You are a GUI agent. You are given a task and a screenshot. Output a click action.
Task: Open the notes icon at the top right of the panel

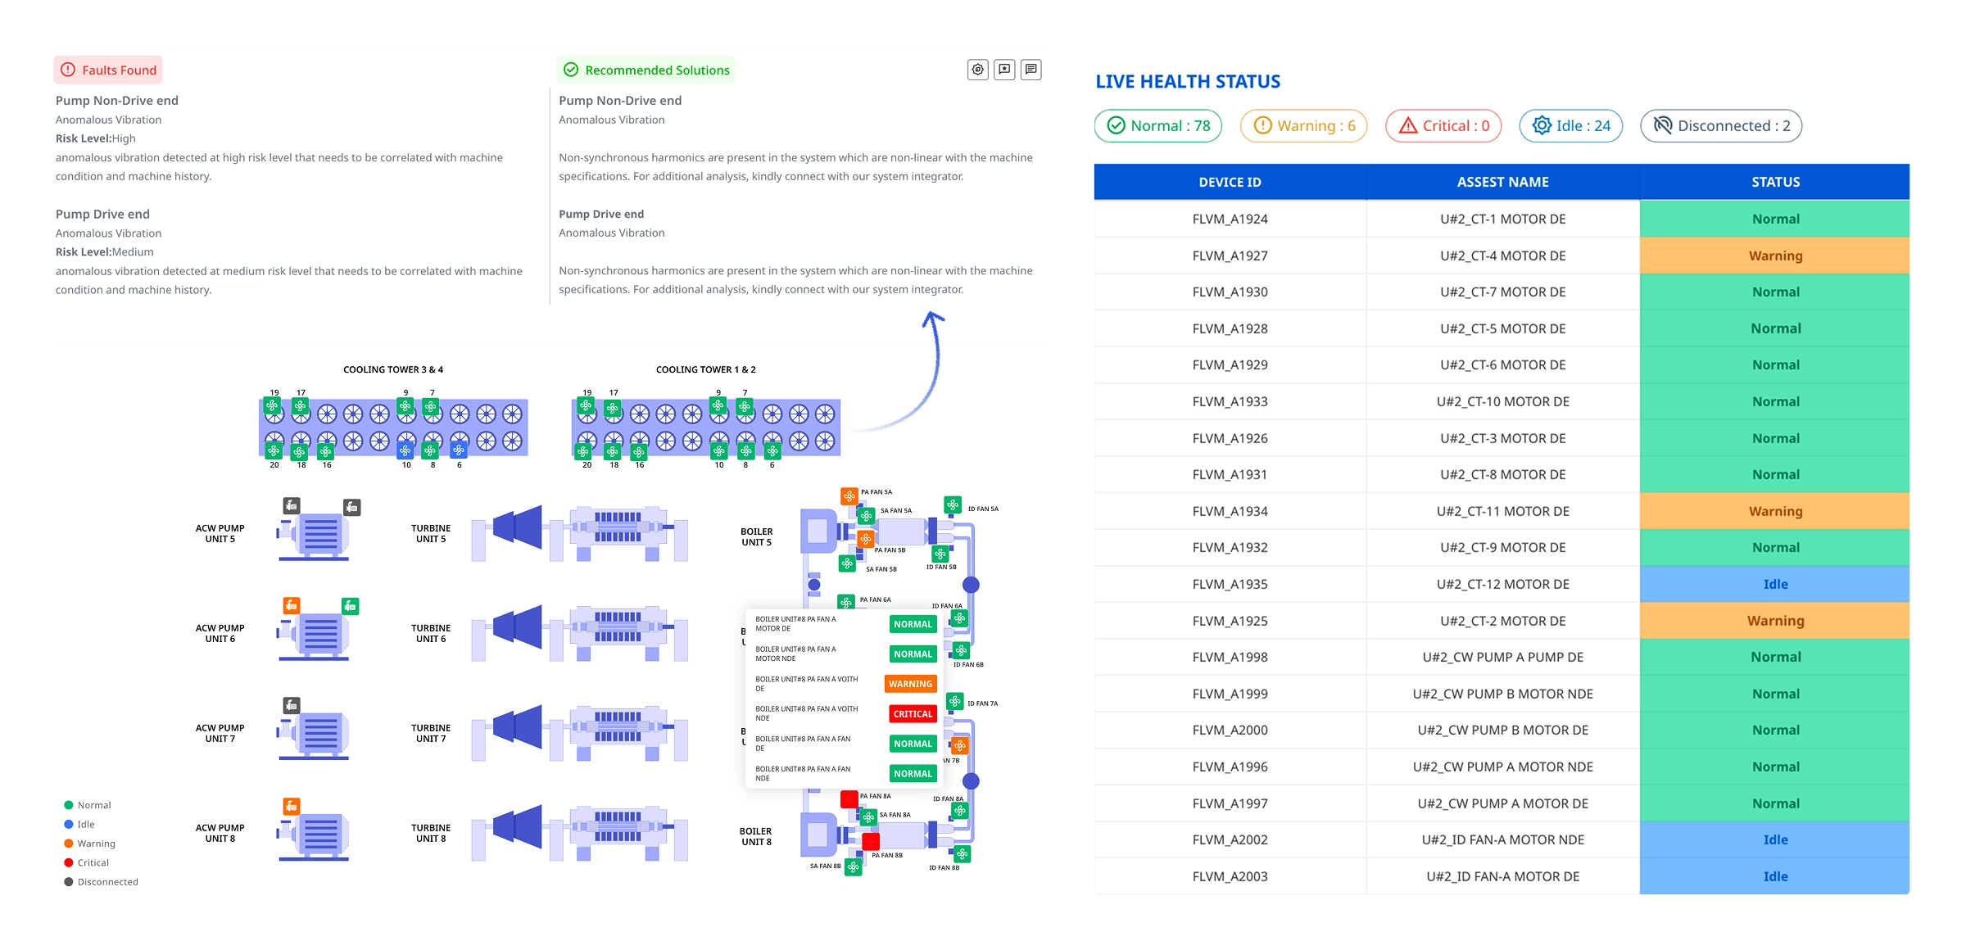pos(1031,70)
